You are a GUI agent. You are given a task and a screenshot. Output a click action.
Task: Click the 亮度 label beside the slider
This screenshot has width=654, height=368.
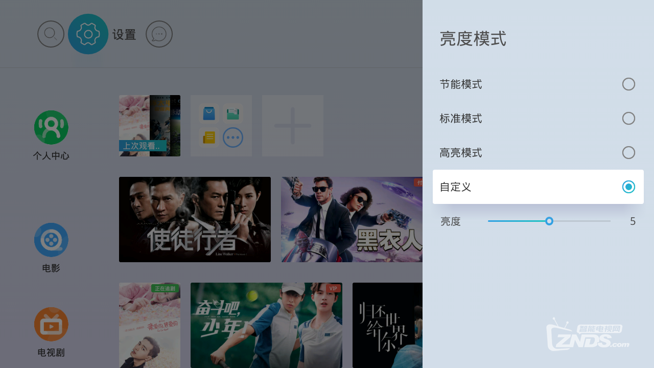tap(451, 221)
